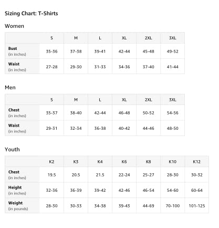Select Men's waist value 48-50
Image resolution: width=219 pixels, height=228 pixels.
click(x=173, y=128)
